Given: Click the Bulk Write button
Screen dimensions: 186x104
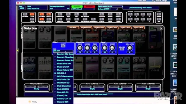Looking at the screenshot, I should 73,28.
